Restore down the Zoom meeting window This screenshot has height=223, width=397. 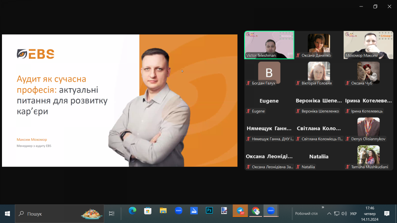(x=375, y=7)
